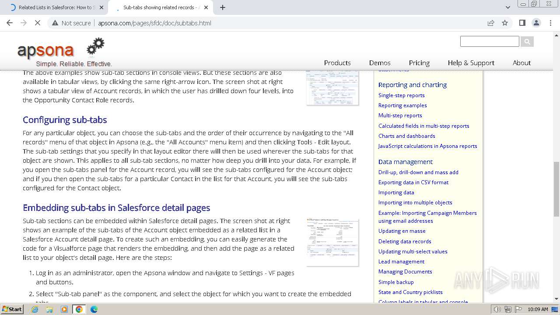Image resolution: width=560 pixels, height=315 pixels.
Task: Open Charts and dashboards link
Action: 406,136
